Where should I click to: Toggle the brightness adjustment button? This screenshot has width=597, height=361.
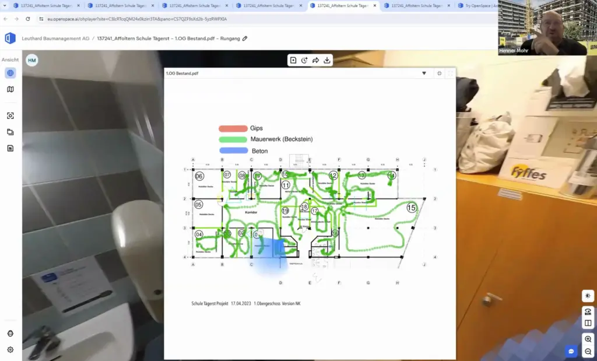click(x=588, y=296)
